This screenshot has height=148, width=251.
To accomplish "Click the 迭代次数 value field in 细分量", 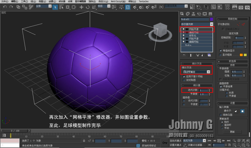I will [x=204, y=90].
